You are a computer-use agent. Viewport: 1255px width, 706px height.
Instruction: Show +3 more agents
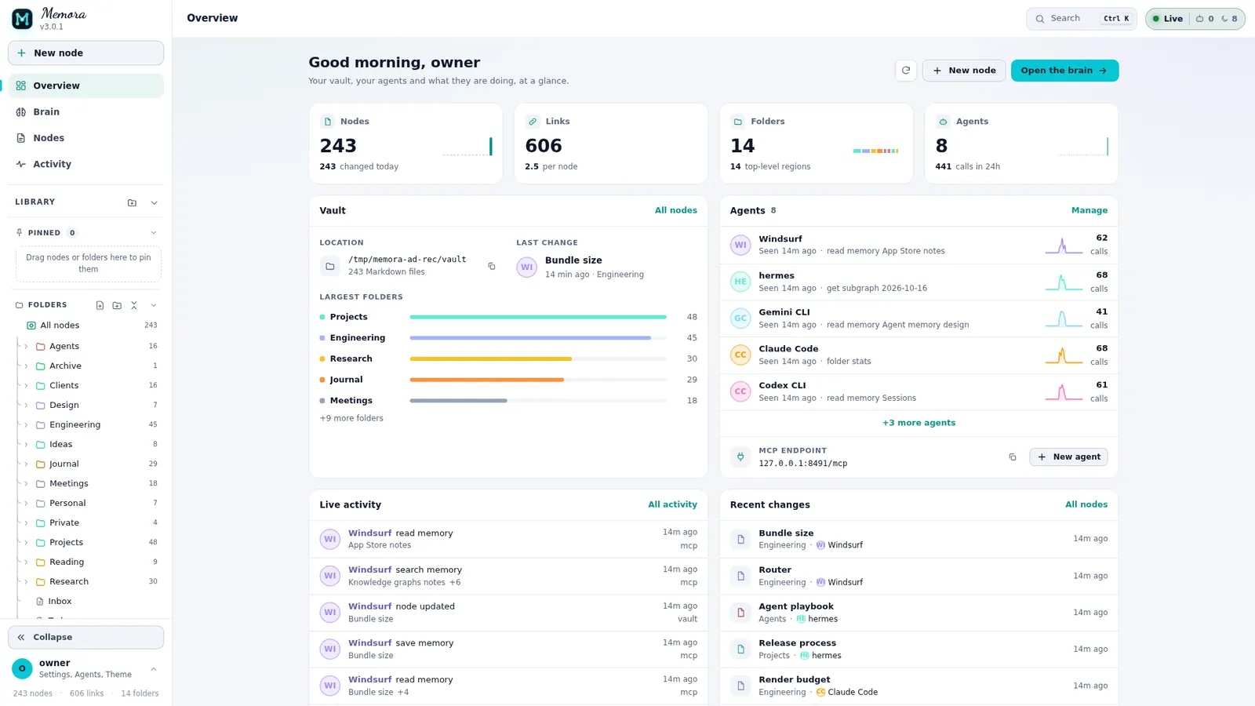pos(919,423)
